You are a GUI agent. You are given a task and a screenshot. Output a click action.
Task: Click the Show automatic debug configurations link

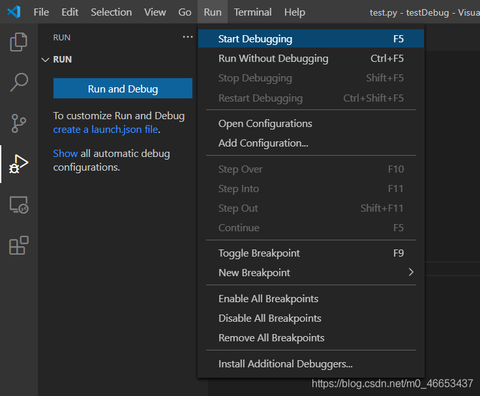[65, 154]
